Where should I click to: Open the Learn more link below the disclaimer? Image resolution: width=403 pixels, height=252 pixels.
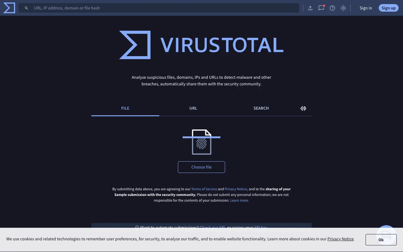point(239,200)
